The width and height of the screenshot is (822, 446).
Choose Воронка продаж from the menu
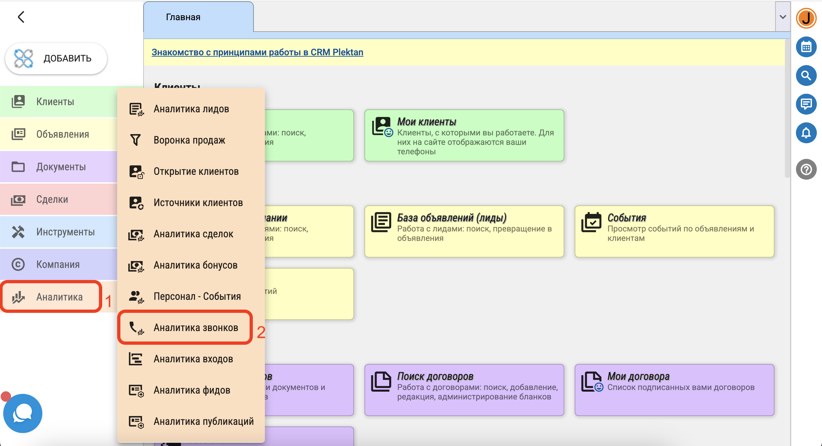189,140
